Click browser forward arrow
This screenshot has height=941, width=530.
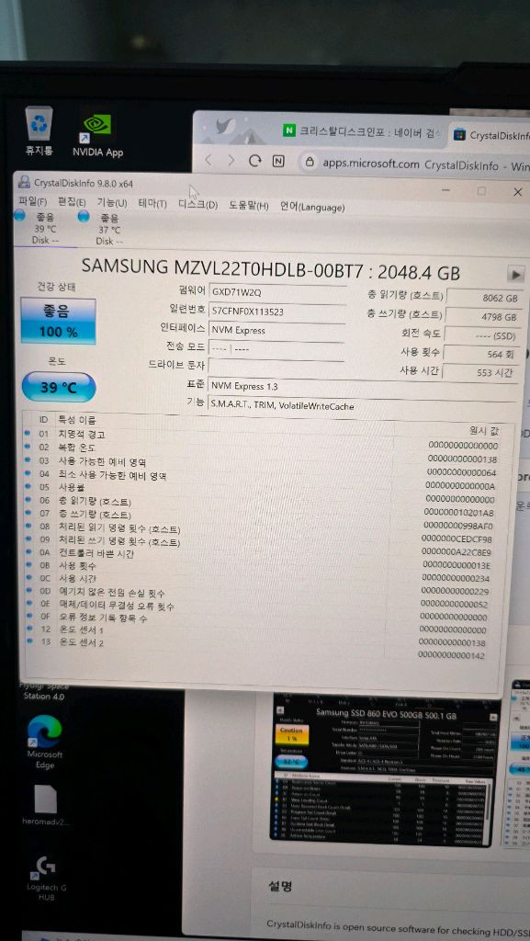(231, 161)
